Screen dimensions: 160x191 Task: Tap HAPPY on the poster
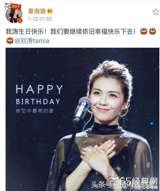point(39,89)
